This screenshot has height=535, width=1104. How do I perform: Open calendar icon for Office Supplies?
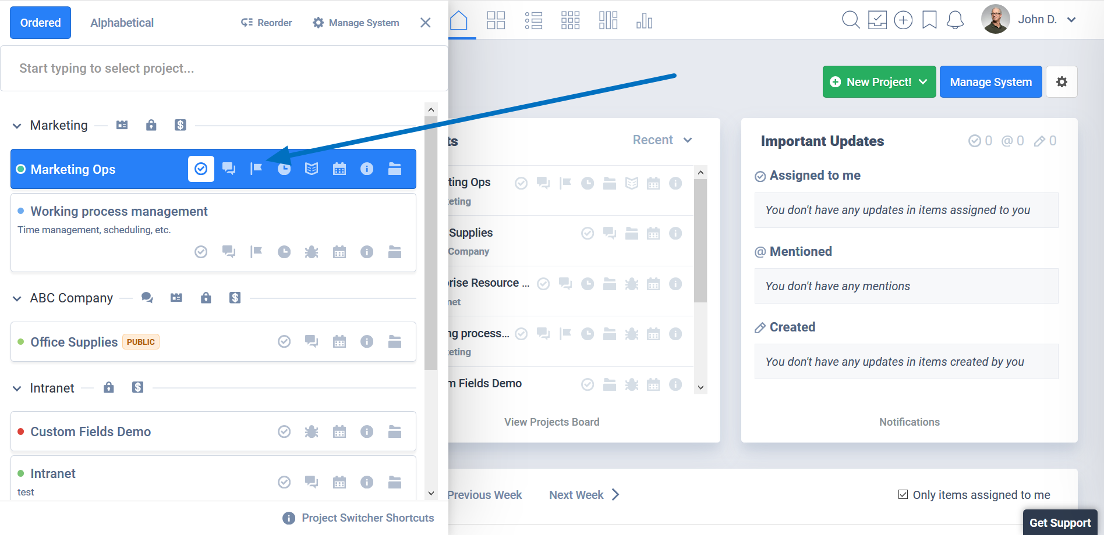click(339, 341)
